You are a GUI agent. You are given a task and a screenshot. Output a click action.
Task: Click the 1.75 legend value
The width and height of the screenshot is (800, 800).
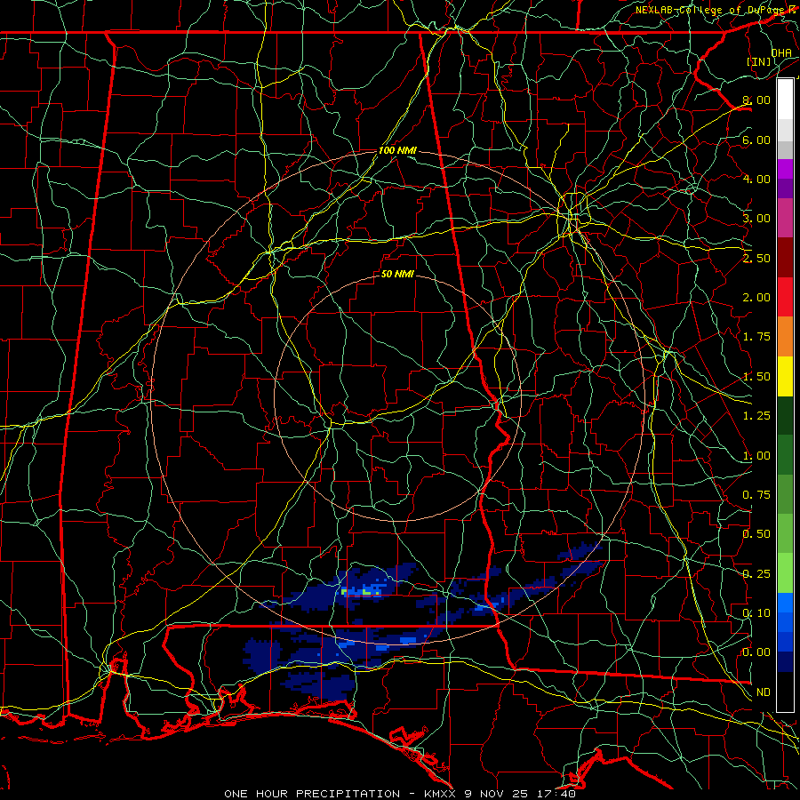click(x=756, y=337)
